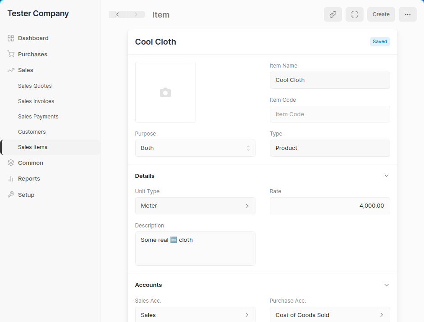Click the Dashboard grid icon
Screen dimensions: 424x322
(11, 38)
